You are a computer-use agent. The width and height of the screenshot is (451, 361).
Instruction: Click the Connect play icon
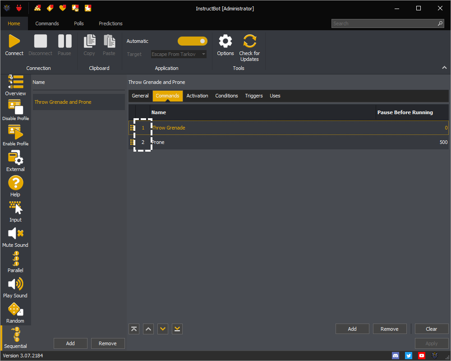pos(14,41)
